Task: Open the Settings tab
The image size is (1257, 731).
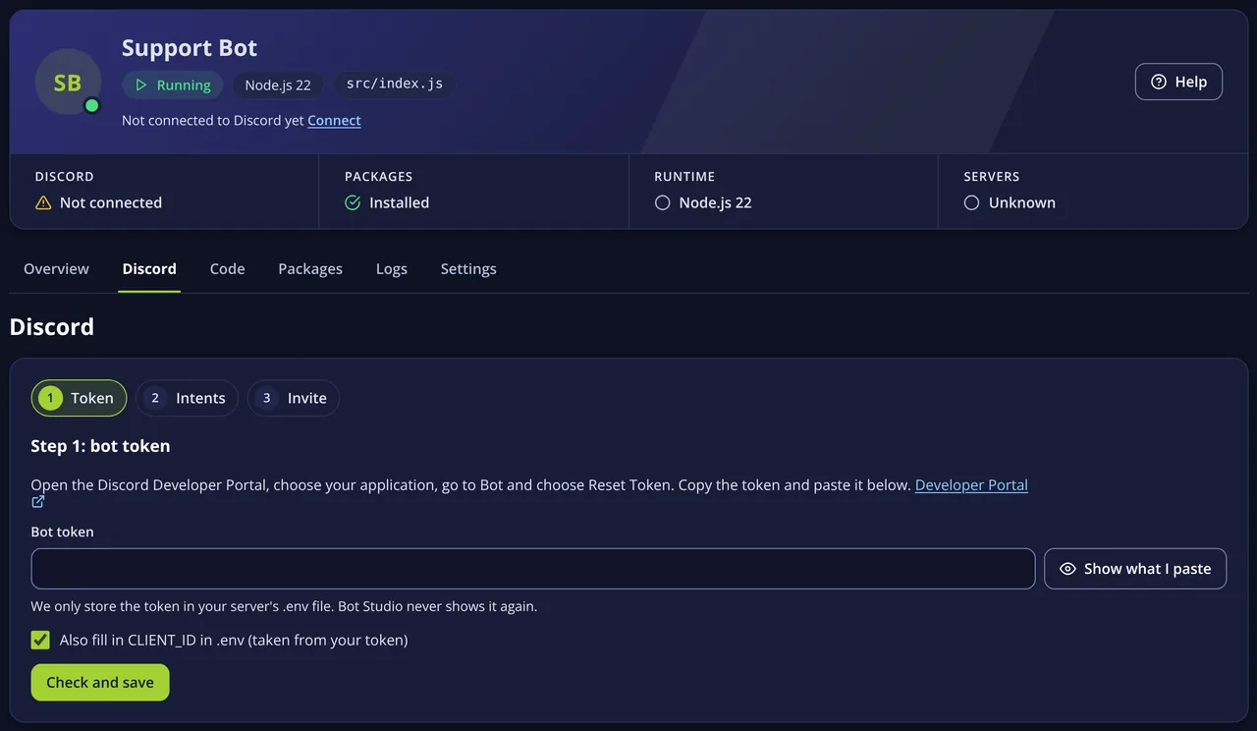Action: coord(468,269)
